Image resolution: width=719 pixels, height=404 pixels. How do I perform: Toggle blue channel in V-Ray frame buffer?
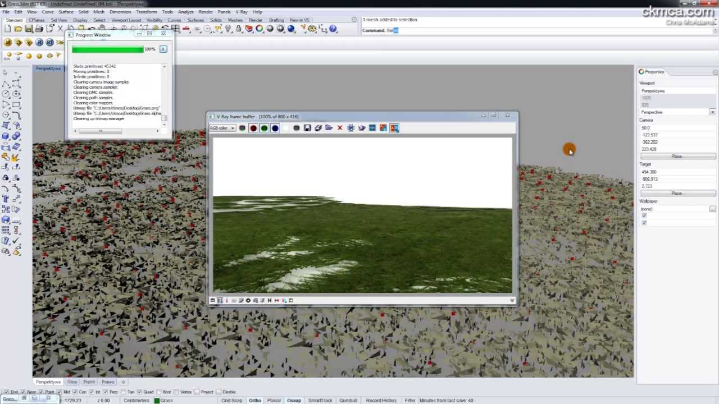[x=275, y=128]
